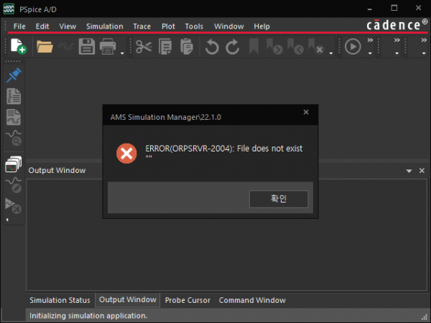Expand sidebar with small left arrow
Viewport: 431px width, 323px height.
pyautogui.click(x=7, y=220)
